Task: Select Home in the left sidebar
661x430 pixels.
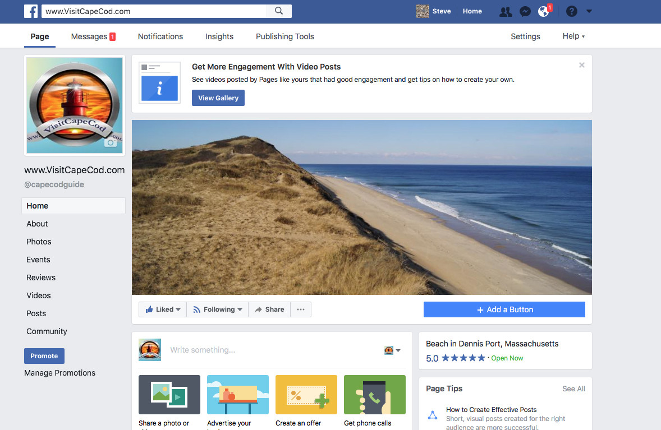Action: tap(74, 206)
